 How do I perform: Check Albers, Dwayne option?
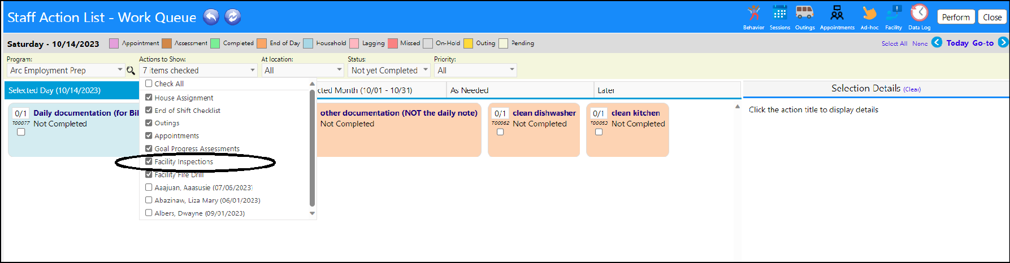pos(149,213)
